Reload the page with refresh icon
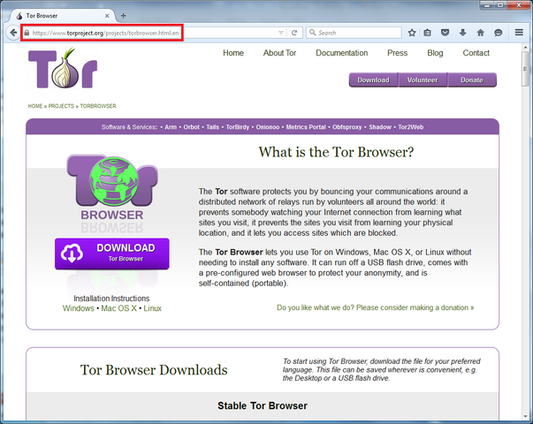The width and height of the screenshot is (533, 424). point(294,33)
